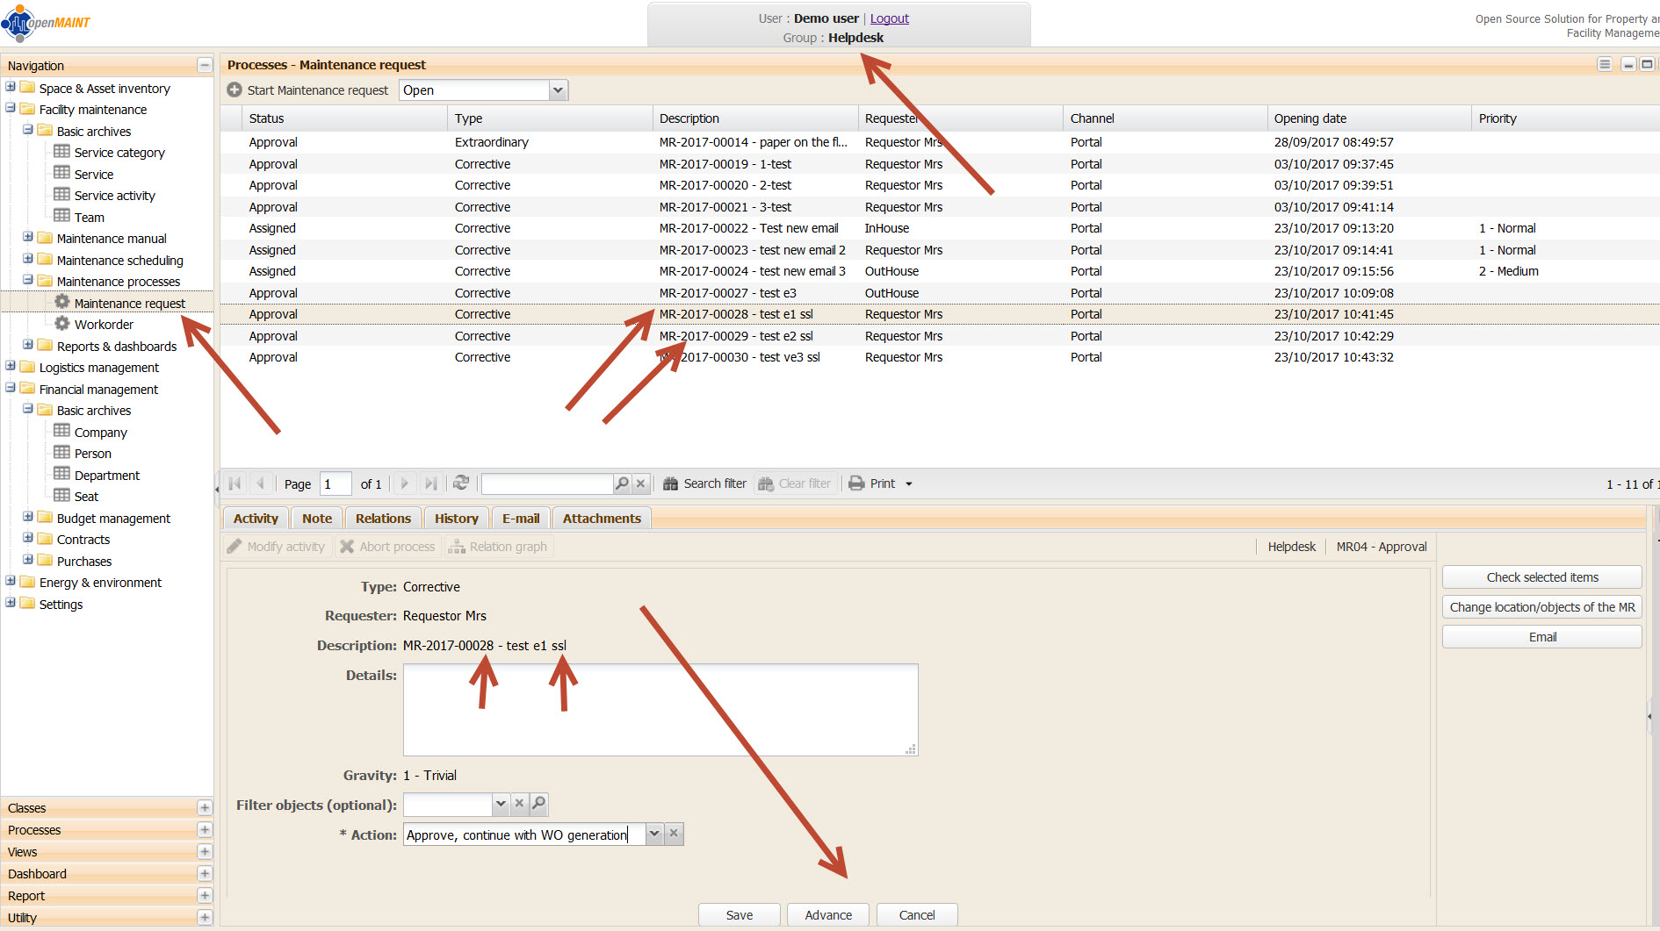Viewport: 1660px width, 931px height.
Task: Open the Attachments tab
Action: pyautogui.click(x=602, y=519)
